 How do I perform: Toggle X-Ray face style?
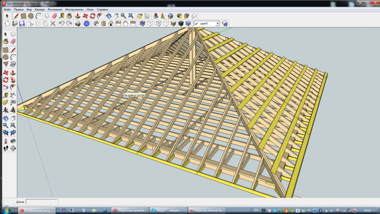click(x=142, y=23)
